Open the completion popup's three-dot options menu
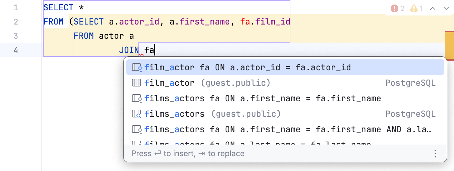The height and width of the screenshot is (171, 454). [435, 154]
